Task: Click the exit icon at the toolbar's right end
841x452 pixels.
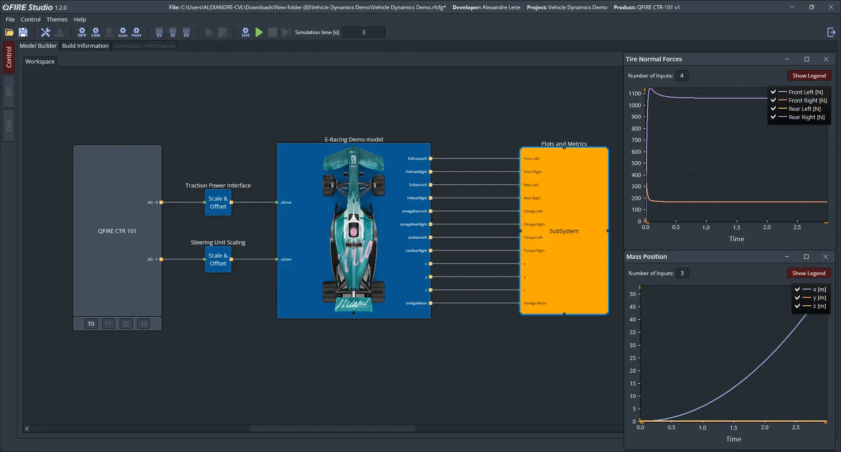Action: pyautogui.click(x=831, y=32)
